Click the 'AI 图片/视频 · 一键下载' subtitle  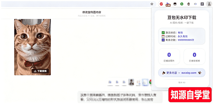click(x=182, y=23)
